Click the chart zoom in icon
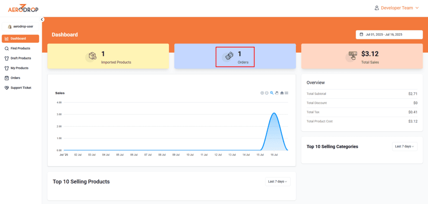 click(x=262, y=93)
